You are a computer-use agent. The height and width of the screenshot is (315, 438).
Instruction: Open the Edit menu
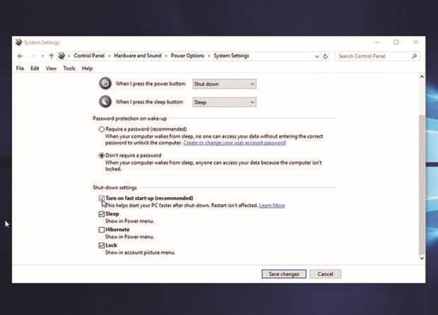pos(35,68)
